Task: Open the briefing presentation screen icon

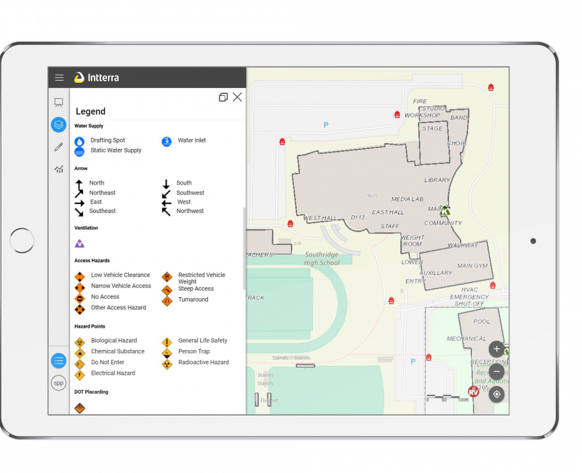Action: point(59,102)
